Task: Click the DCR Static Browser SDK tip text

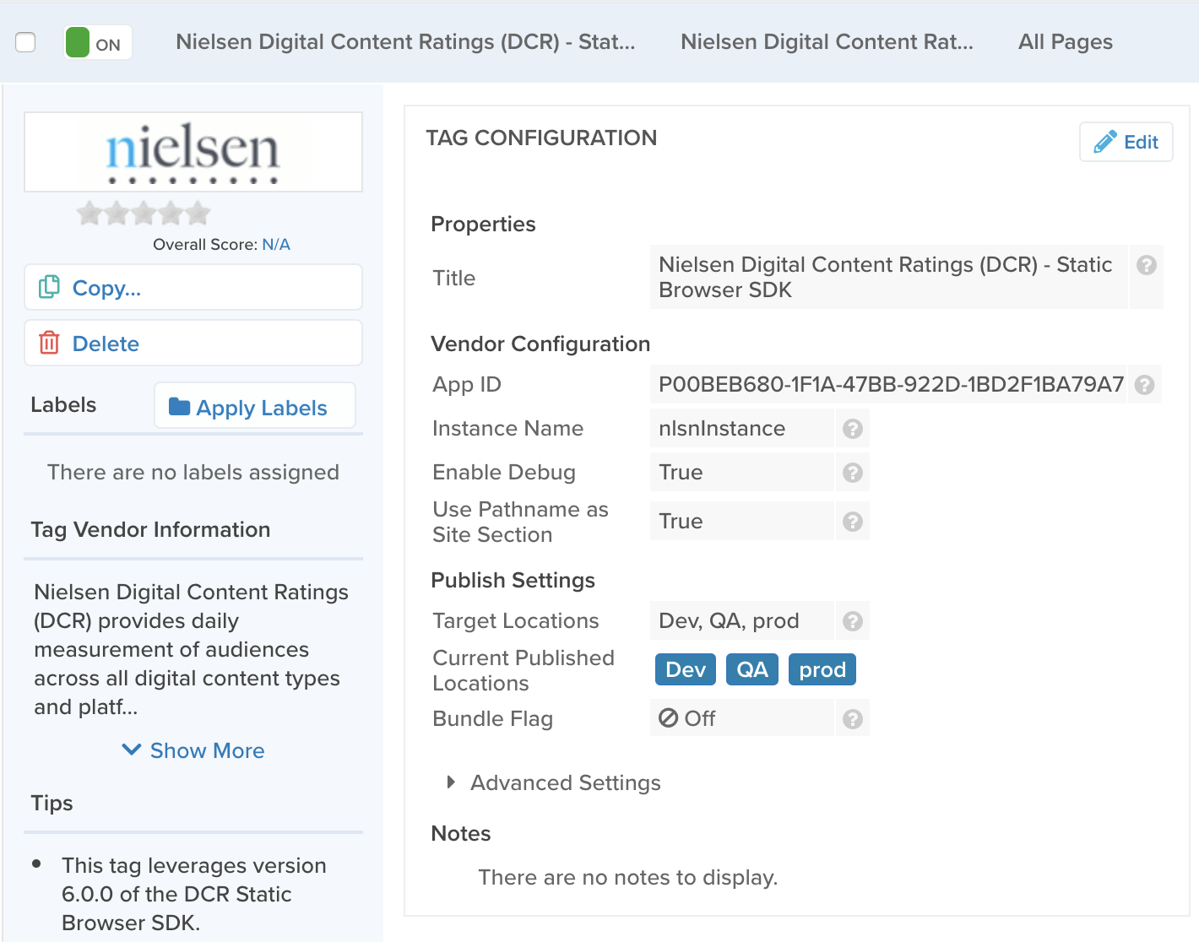Action: [x=194, y=894]
